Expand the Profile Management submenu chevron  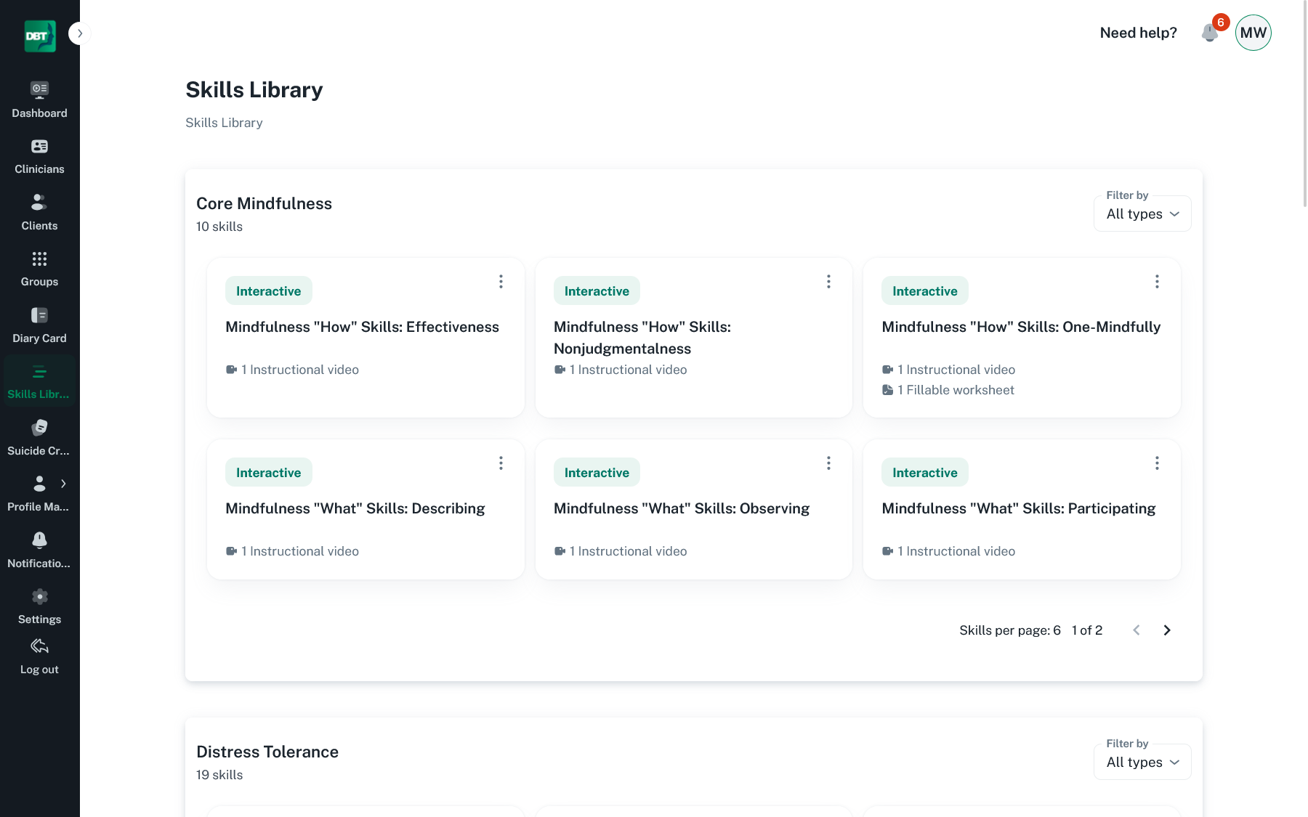point(63,484)
